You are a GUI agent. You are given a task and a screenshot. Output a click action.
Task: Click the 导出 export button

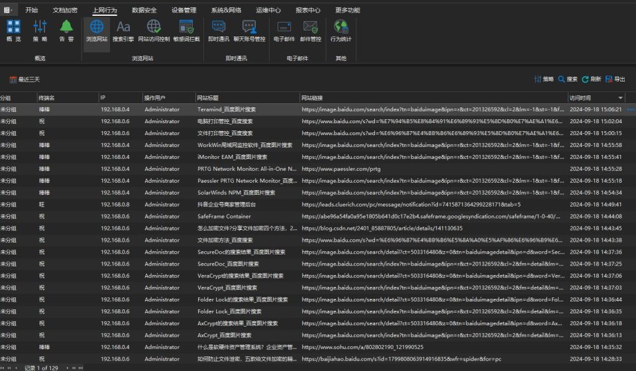point(615,79)
